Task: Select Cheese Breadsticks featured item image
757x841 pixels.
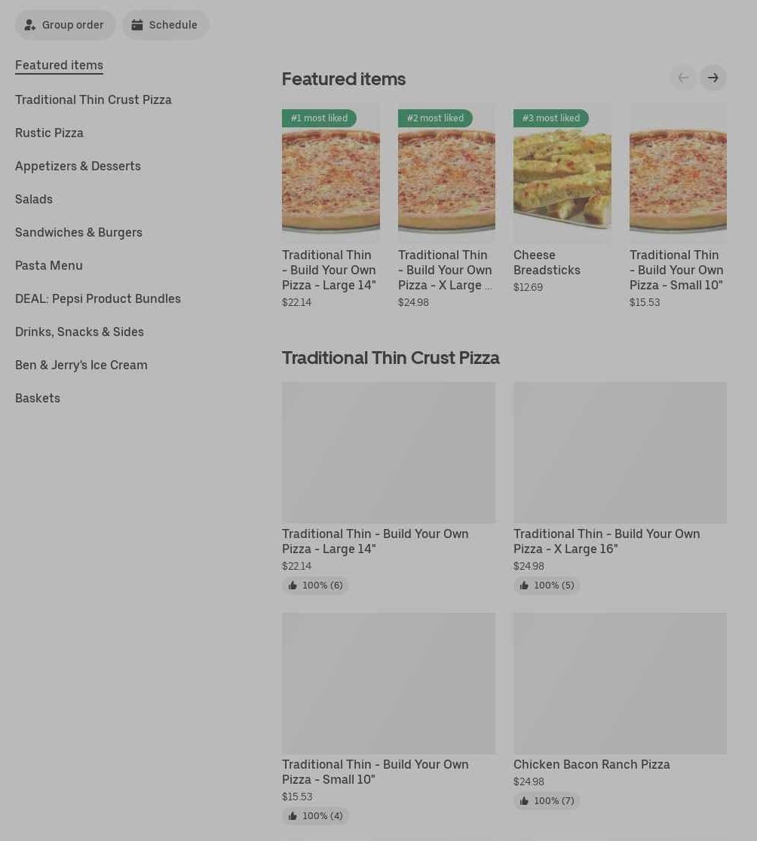Action: (x=562, y=174)
